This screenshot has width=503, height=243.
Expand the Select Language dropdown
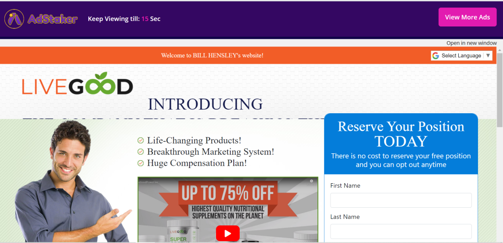(x=461, y=56)
